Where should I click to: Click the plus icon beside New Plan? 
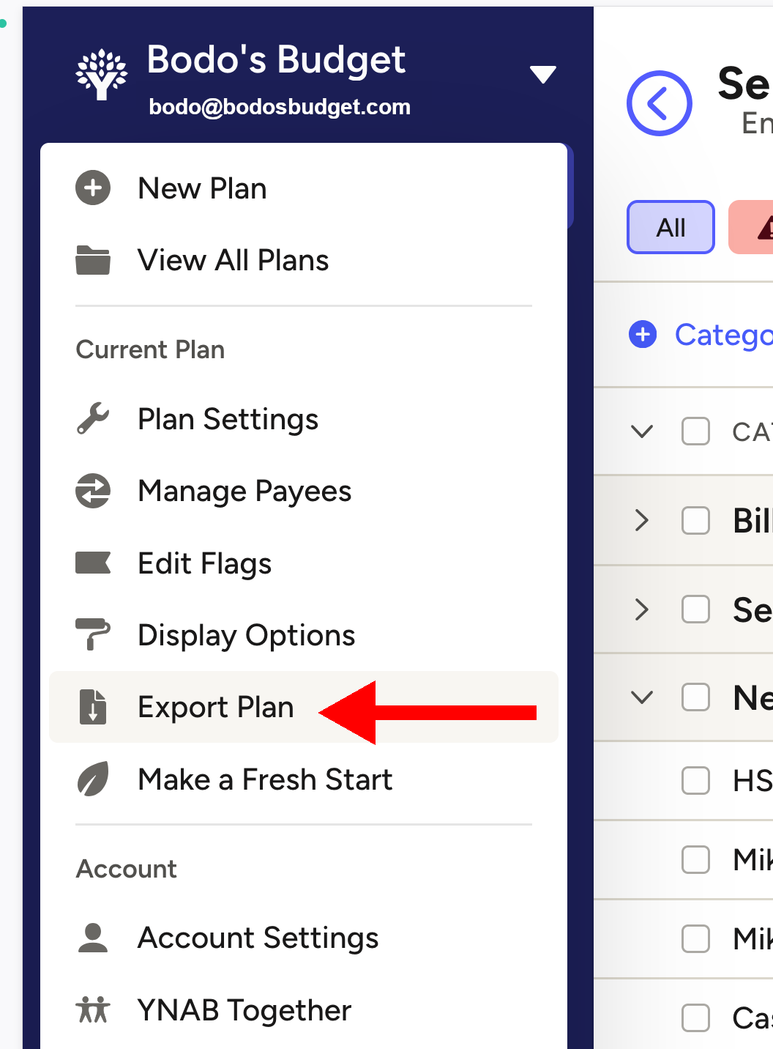pyautogui.click(x=93, y=188)
